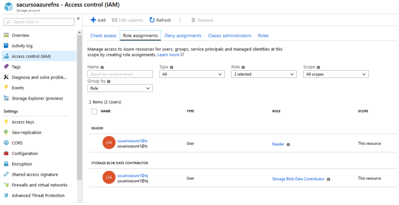Open the Type filter dropdown showing All
Viewport: 399px width, 205px height.
tap(192, 74)
